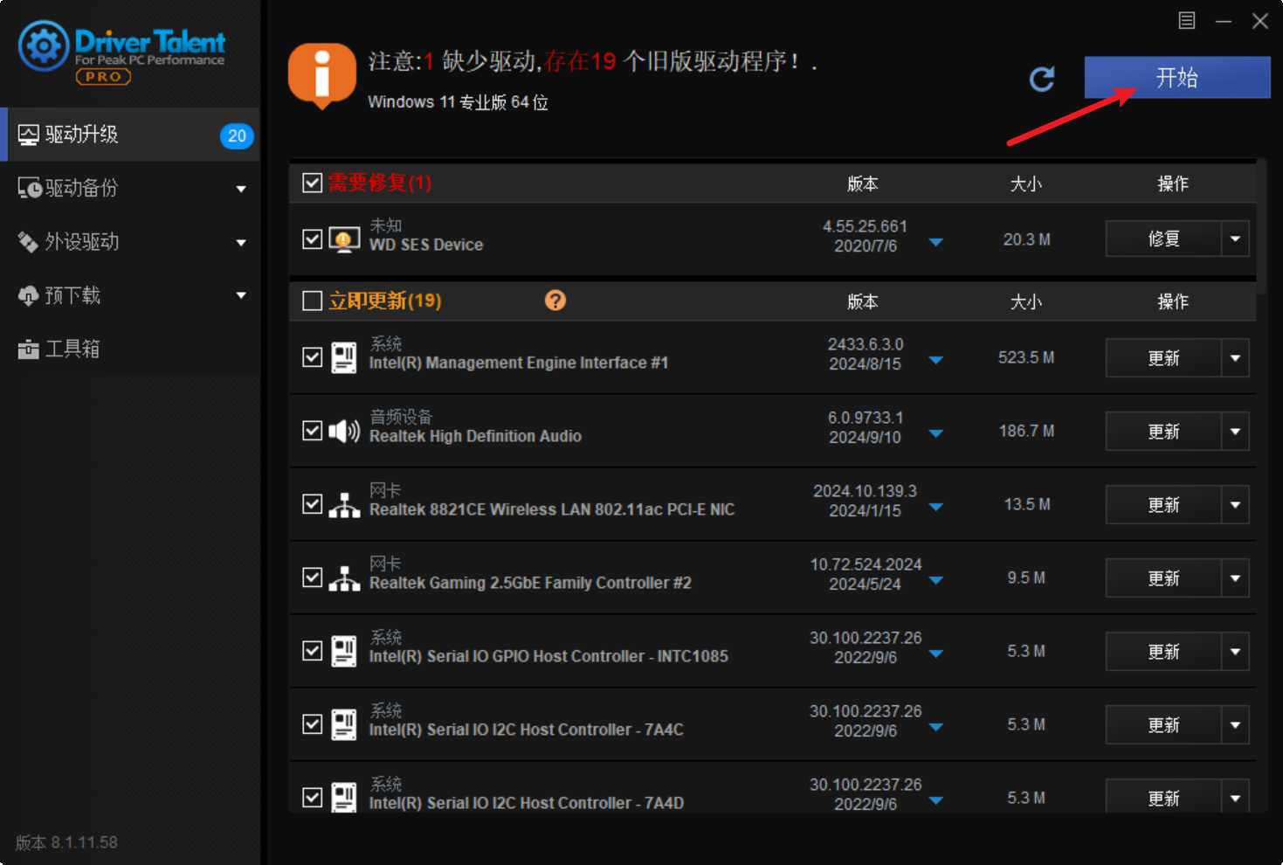Open version dropdown for Realtek 8821CE Wireless
The image size is (1283, 865).
(936, 507)
